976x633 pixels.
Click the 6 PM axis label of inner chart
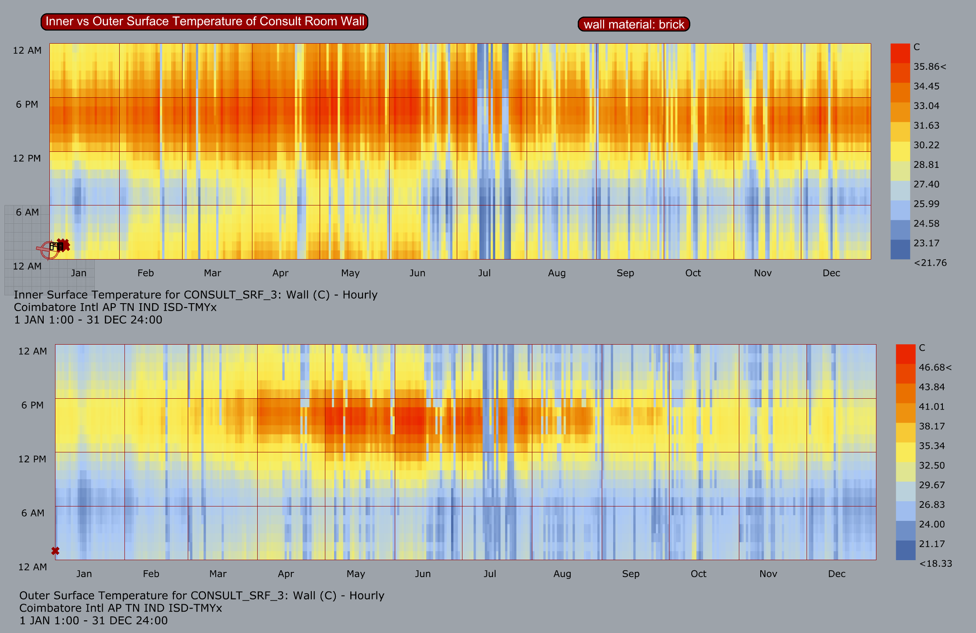click(27, 105)
